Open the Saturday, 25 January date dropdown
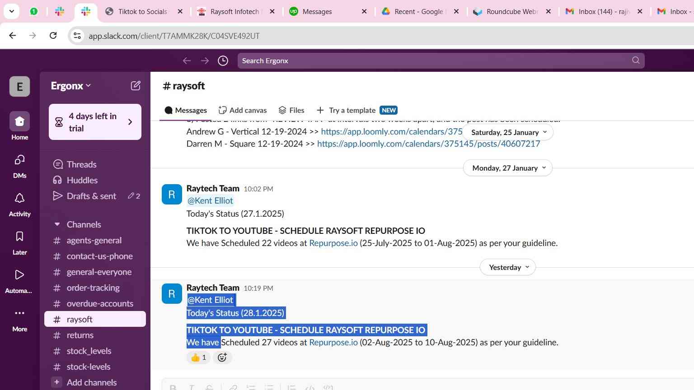Image resolution: width=694 pixels, height=390 pixels. coord(508,132)
